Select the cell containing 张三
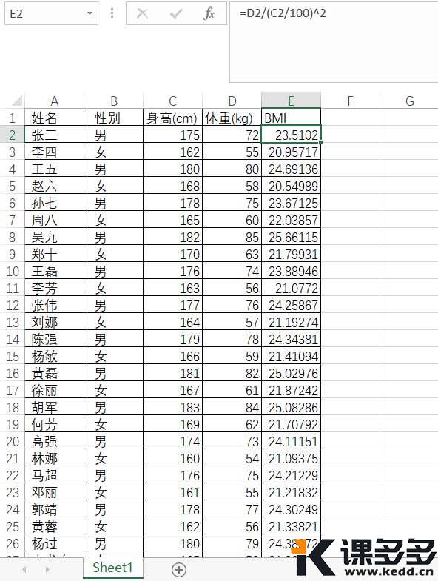 pyautogui.click(x=54, y=135)
